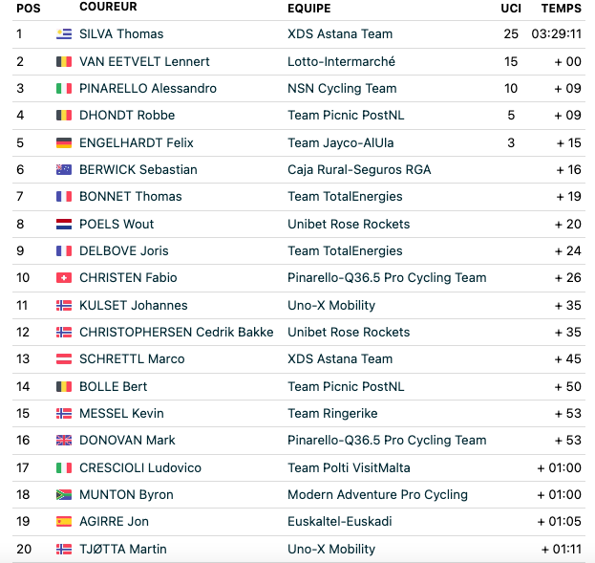Sort by the UCI column header
Screen dimensions: 595x563
coord(511,9)
